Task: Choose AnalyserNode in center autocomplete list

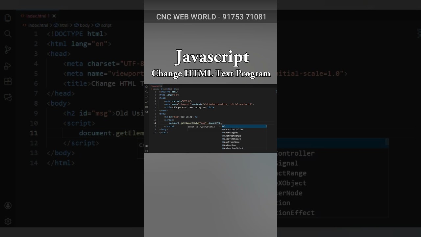Action: (244, 142)
